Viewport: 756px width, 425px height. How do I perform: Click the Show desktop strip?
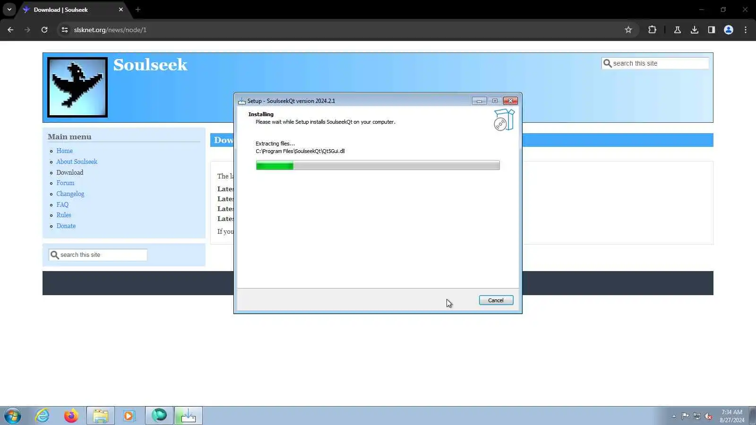point(753,416)
